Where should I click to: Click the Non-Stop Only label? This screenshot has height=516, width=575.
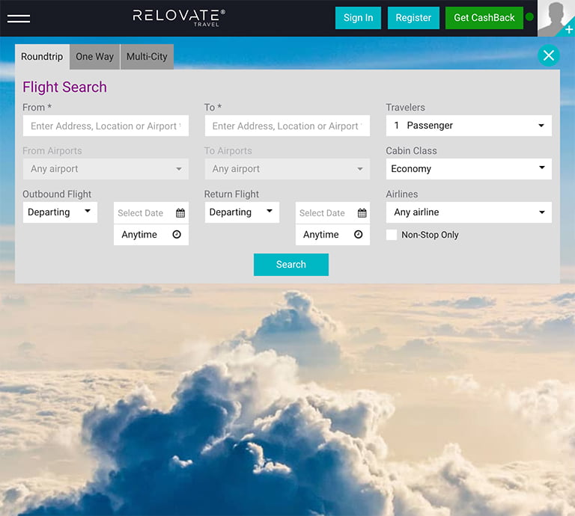(431, 235)
